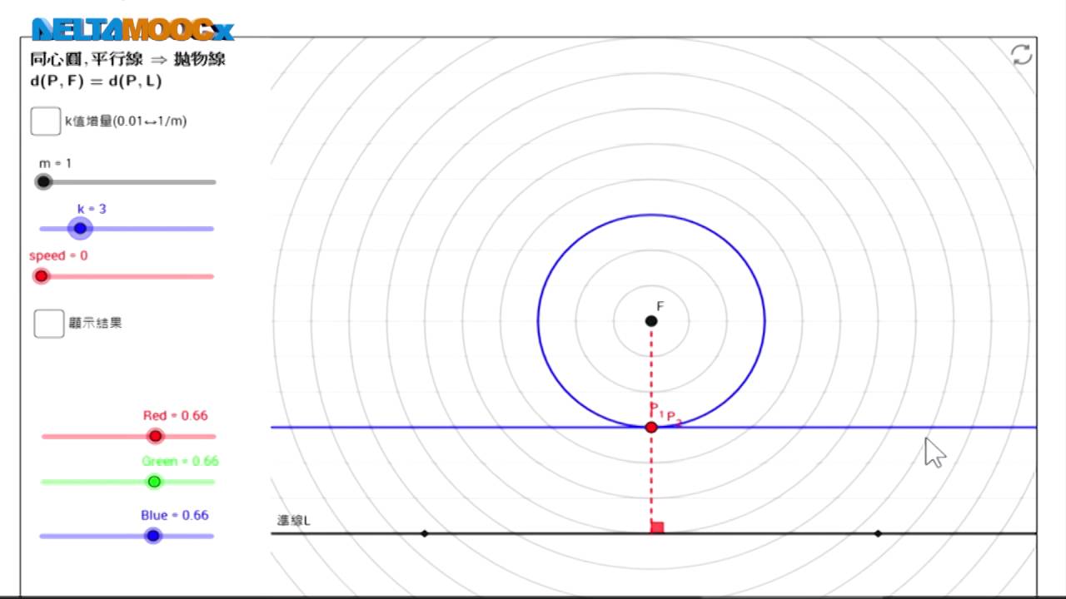This screenshot has height=599, width=1066.
Task: Click the 'speed = 0' label
Action: click(x=58, y=255)
